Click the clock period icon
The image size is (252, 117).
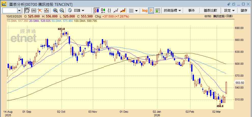[x=70, y=11]
